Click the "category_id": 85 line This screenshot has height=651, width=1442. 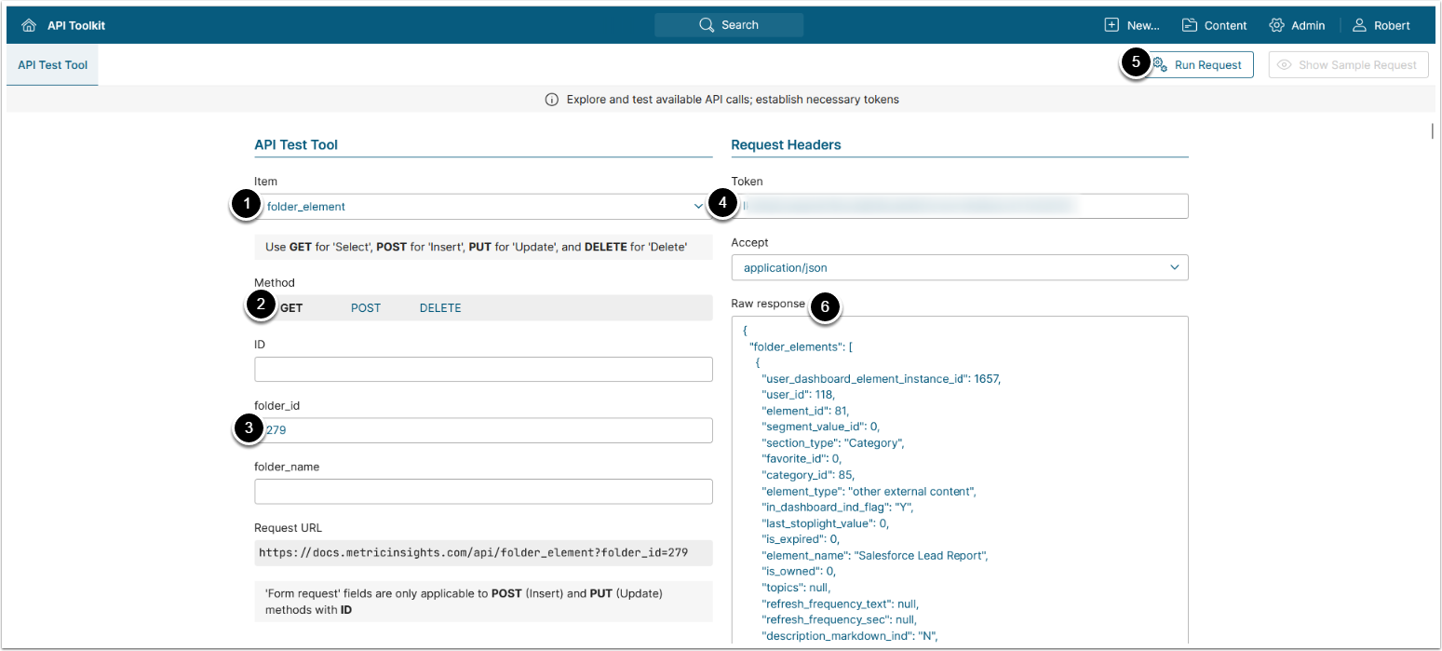point(808,475)
